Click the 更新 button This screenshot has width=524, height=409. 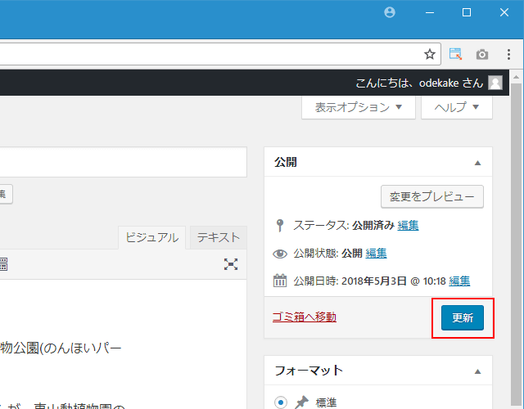(x=462, y=317)
